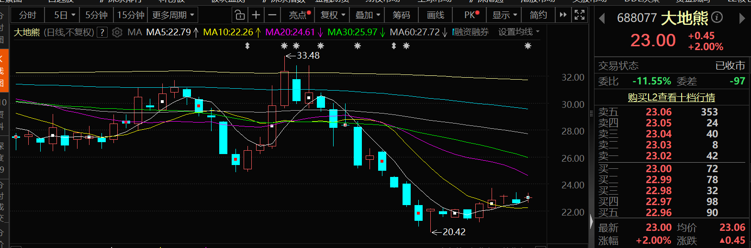751x248 pixels.
Task: Click 已收市 trading status
Action: [x=730, y=65]
